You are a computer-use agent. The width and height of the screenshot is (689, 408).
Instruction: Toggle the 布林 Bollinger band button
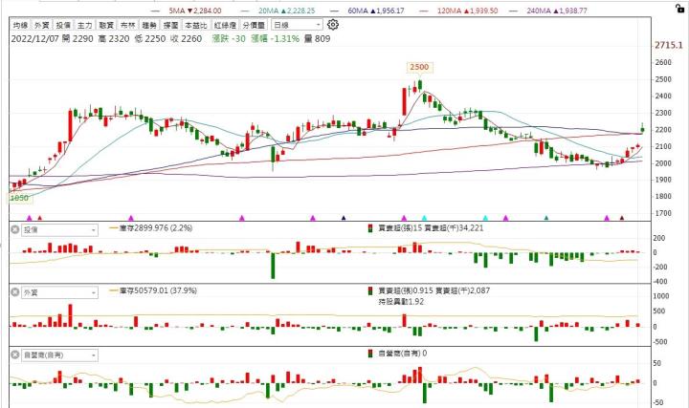[127, 25]
